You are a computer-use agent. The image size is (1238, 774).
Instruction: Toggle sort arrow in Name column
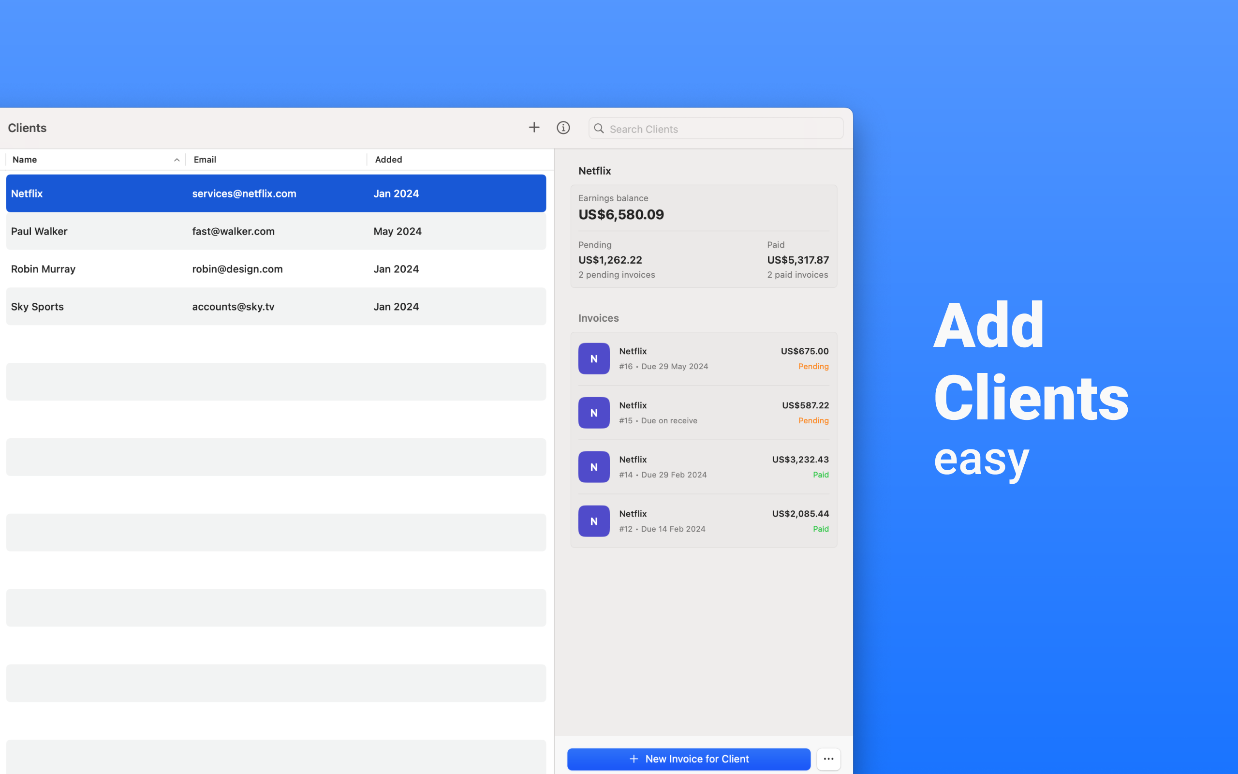[177, 160]
